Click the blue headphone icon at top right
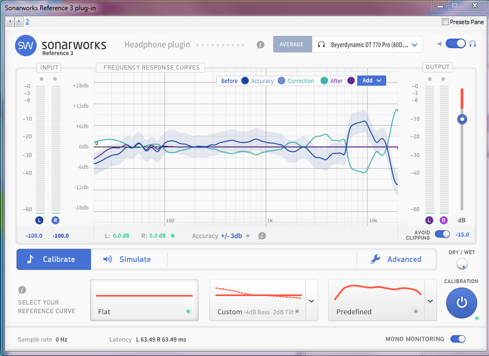This screenshot has width=489, height=356. pyautogui.click(x=473, y=44)
